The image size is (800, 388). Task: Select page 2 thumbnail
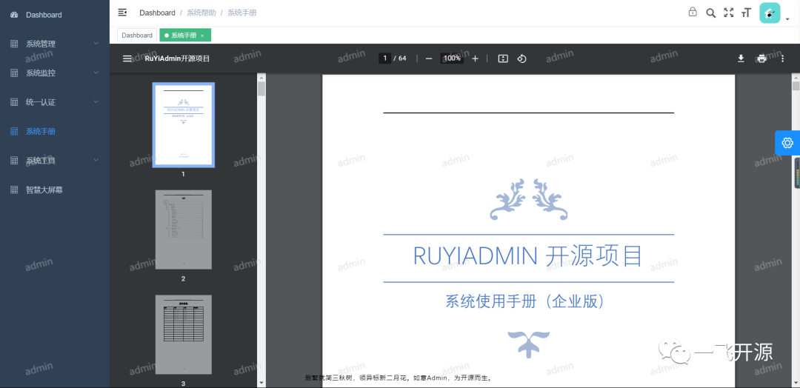183,230
